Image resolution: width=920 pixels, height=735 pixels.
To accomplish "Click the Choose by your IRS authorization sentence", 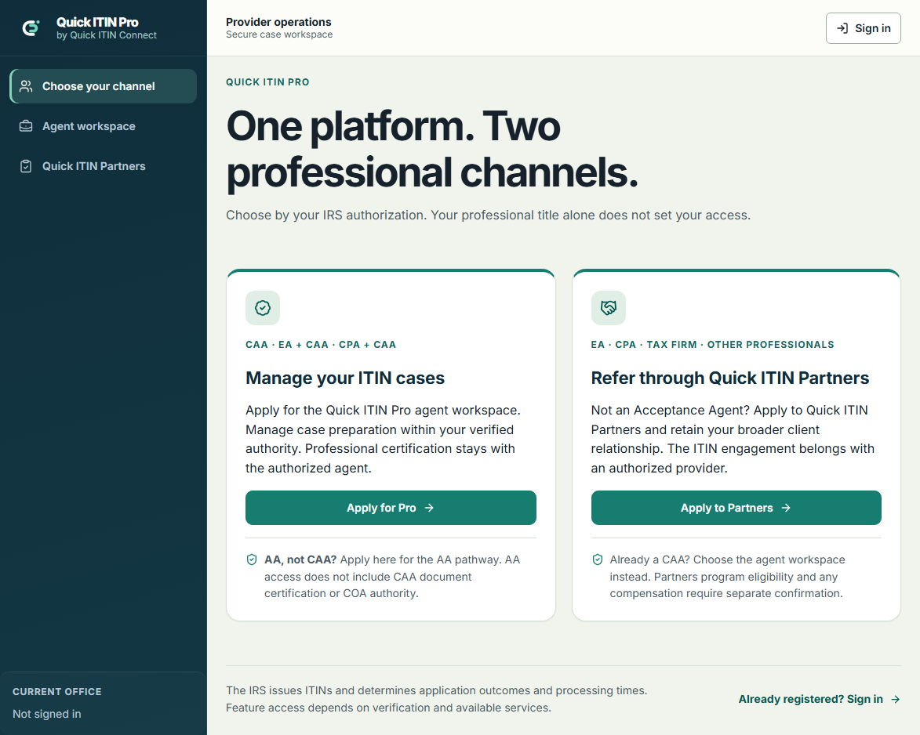I will (488, 215).
